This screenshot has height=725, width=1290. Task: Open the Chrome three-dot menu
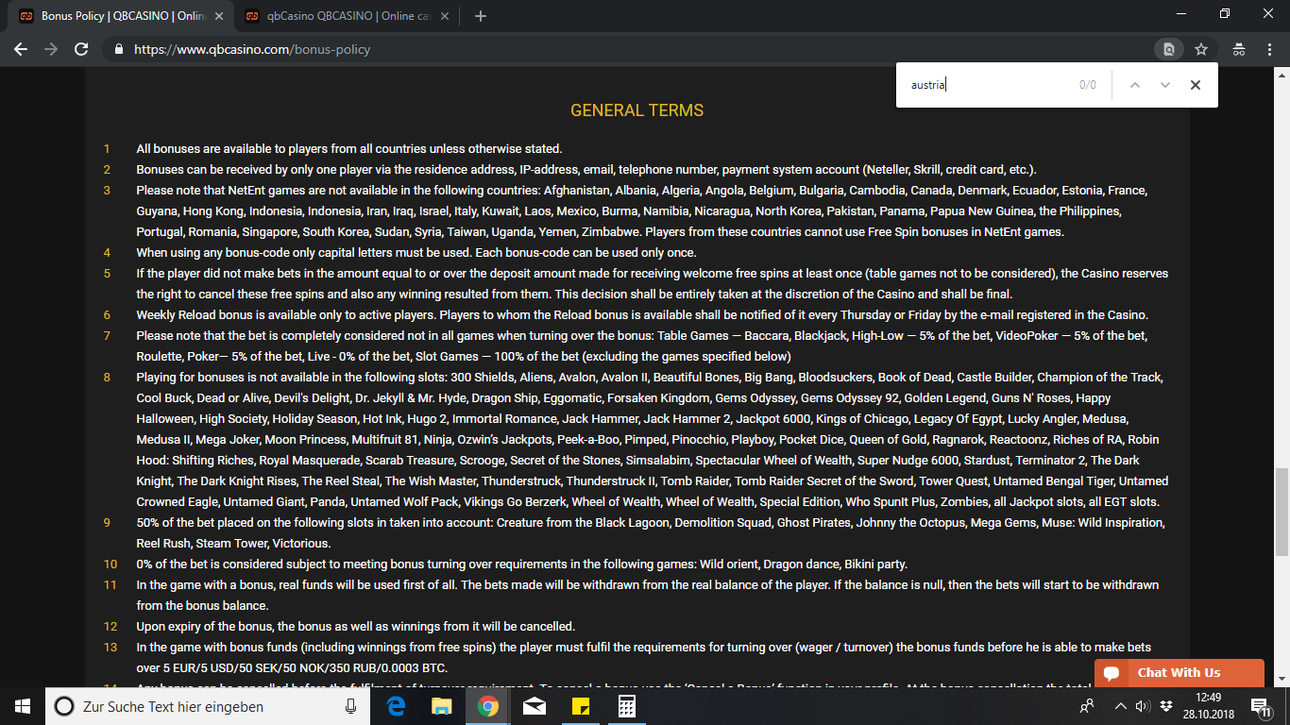tap(1270, 49)
